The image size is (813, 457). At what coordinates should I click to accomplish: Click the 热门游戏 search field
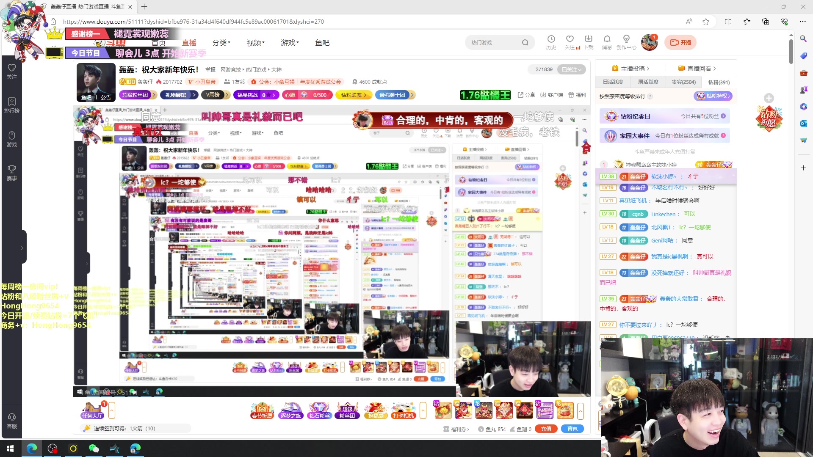tap(493, 43)
